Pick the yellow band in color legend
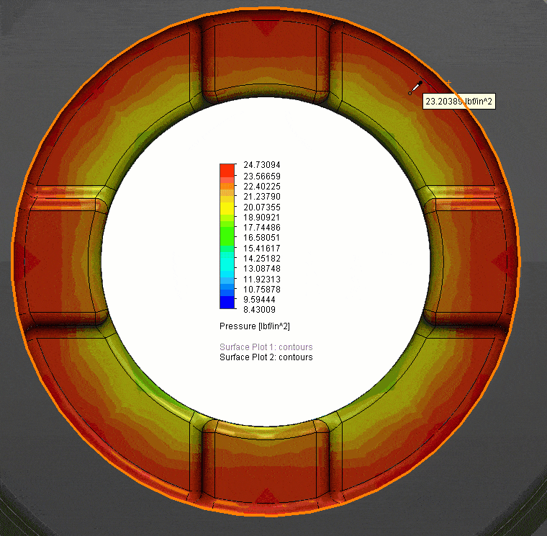547x536 pixels. point(227,207)
